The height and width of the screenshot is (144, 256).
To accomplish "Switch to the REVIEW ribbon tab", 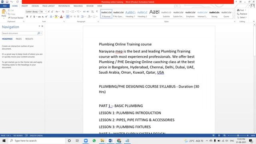I will (90, 6).
